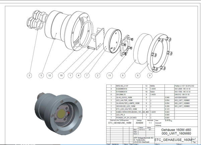The height and width of the screenshot is (145, 201).
Task: Click the 'ETC_LED_HALTER_160M' part name cell
Action: pyautogui.click(x=129, y=109)
